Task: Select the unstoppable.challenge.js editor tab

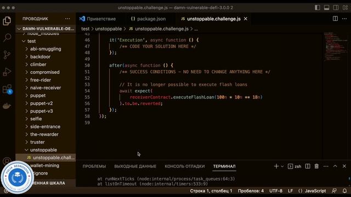Action: pos(214,19)
